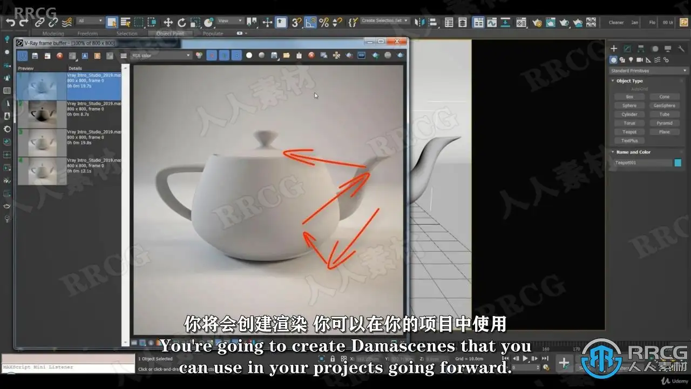Click the Box primitive button
This screenshot has height=389, width=691.
629,97
